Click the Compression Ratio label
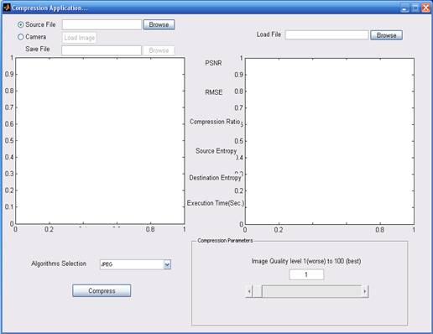 coord(215,122)
